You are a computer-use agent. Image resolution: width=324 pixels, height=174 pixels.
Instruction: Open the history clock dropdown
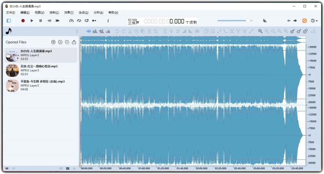tap(314, 21)
